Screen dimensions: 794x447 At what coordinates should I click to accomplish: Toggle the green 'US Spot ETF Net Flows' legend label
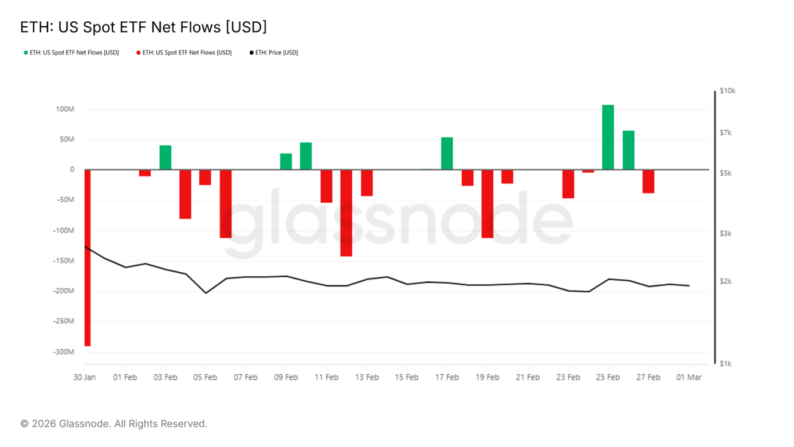pyautogui.click(x=74, y=53)
